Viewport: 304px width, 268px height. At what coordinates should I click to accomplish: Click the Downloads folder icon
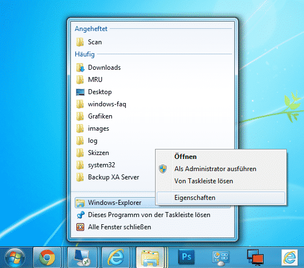pyautogui.click(x=80, y=68)
